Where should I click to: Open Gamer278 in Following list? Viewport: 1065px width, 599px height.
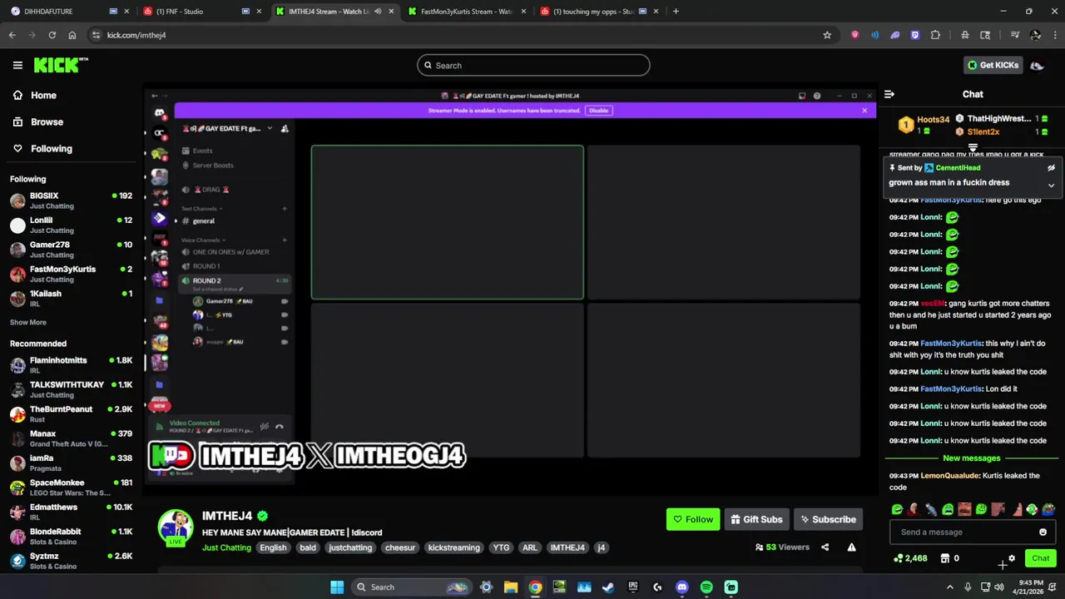click(x=71, y=250)
